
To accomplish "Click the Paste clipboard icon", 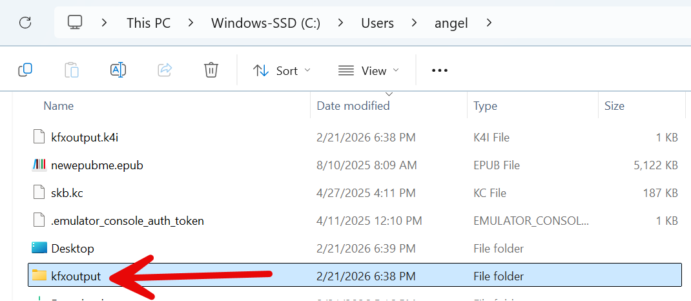I will pos(72,70).
